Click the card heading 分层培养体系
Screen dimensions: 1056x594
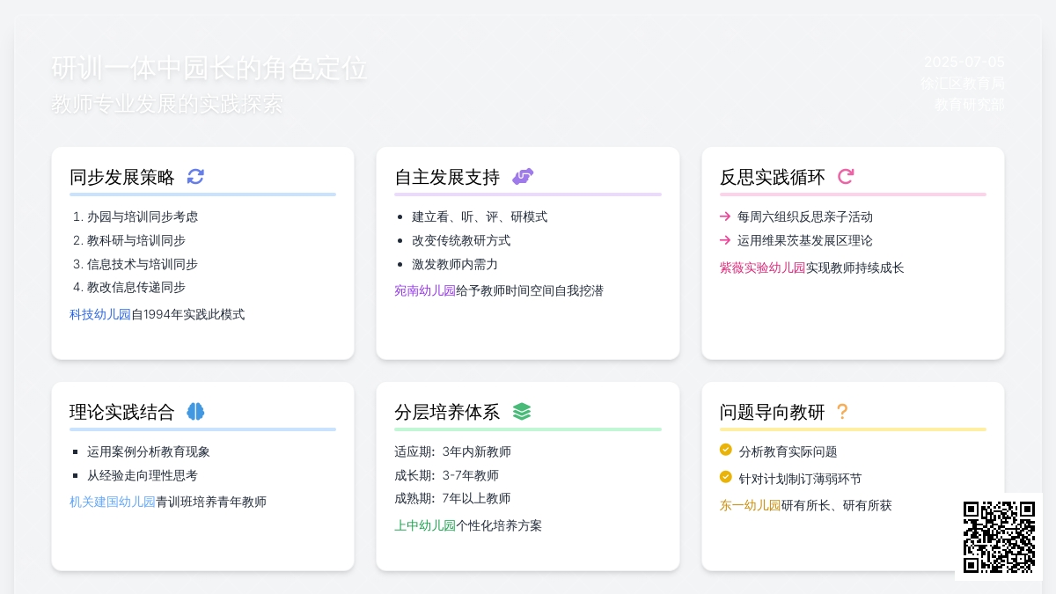click(x=447, y=412)
